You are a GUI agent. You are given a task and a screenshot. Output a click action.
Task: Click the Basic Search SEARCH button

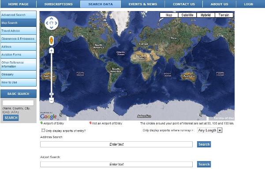11,118
